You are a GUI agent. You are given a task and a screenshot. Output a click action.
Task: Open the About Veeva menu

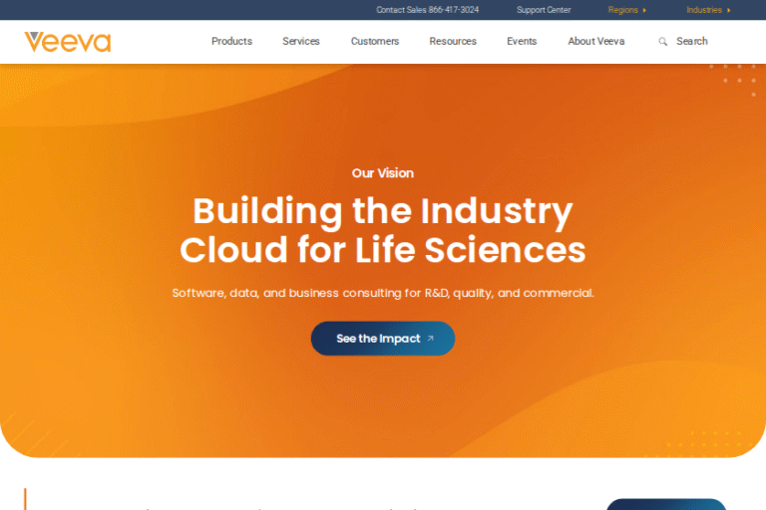point(596,41)
